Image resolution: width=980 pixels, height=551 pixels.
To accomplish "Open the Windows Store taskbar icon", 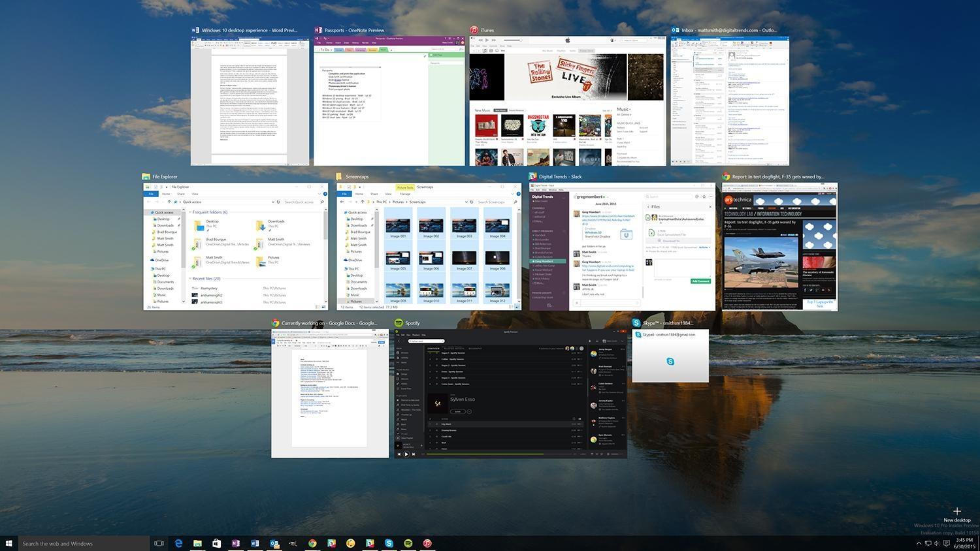I will pyautogui.click(x=216, y=543).
